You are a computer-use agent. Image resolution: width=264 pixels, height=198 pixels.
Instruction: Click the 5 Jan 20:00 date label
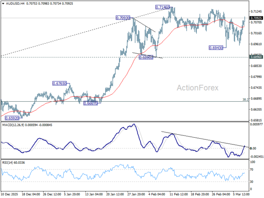(x=72, y=194)
